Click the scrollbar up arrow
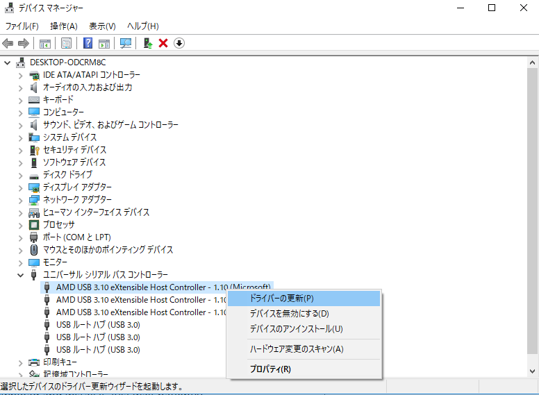This screenshot has height=395, width=539. coord(532,62)
